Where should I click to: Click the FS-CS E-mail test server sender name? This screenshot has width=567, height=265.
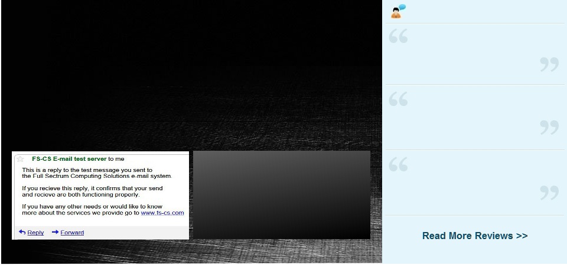[69, 158]
